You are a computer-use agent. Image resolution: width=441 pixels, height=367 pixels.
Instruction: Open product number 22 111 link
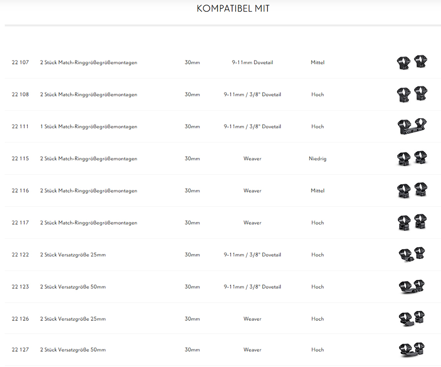point(20,126)
